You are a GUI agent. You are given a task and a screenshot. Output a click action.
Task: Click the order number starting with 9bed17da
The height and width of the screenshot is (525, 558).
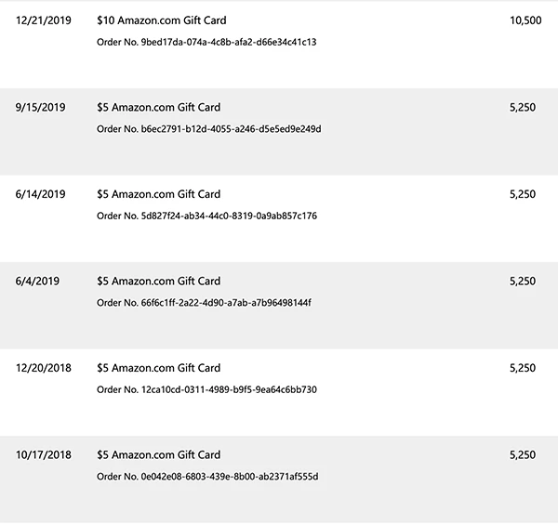206,42
